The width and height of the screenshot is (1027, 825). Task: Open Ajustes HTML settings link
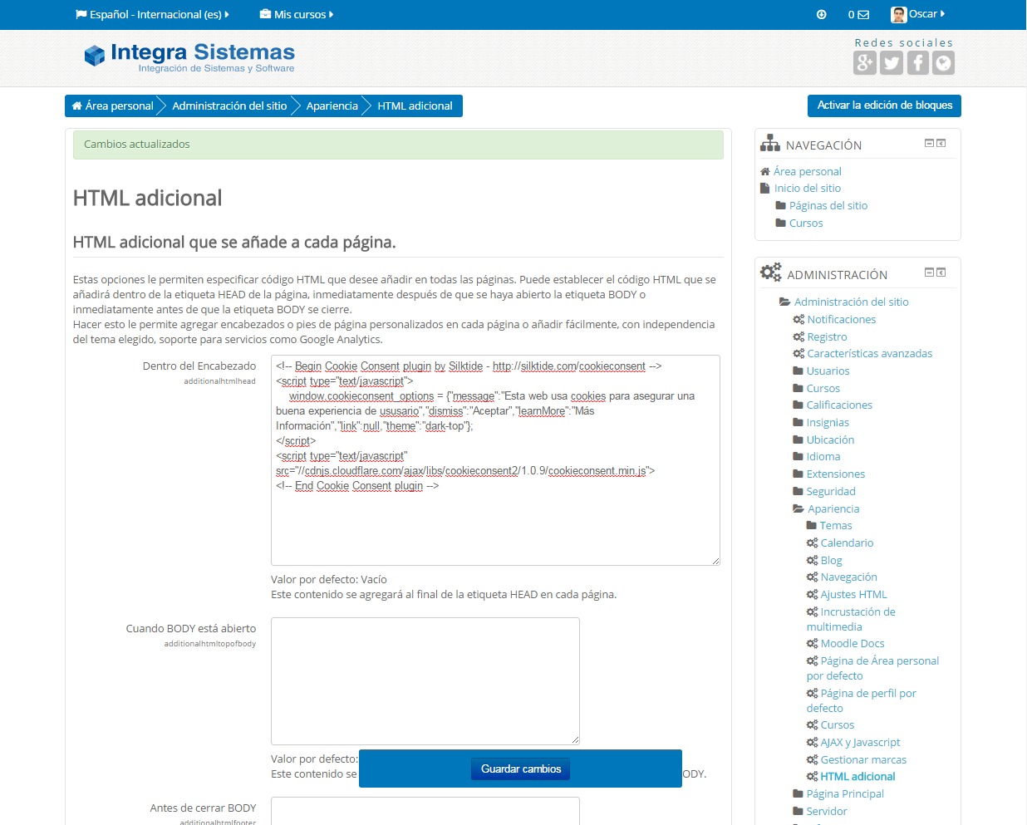(x=853, y=594)
